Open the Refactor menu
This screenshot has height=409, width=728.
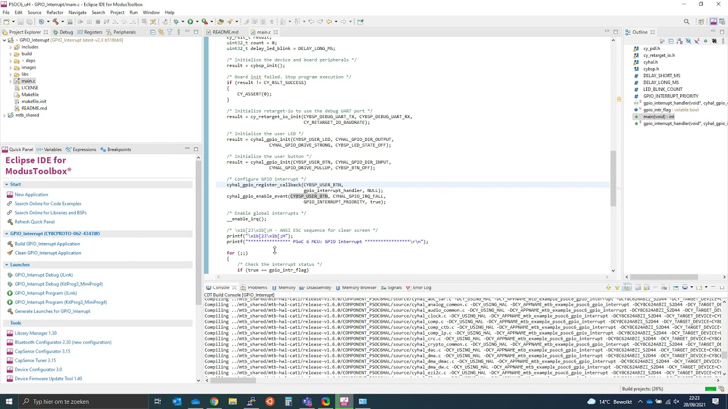[55, 12]
